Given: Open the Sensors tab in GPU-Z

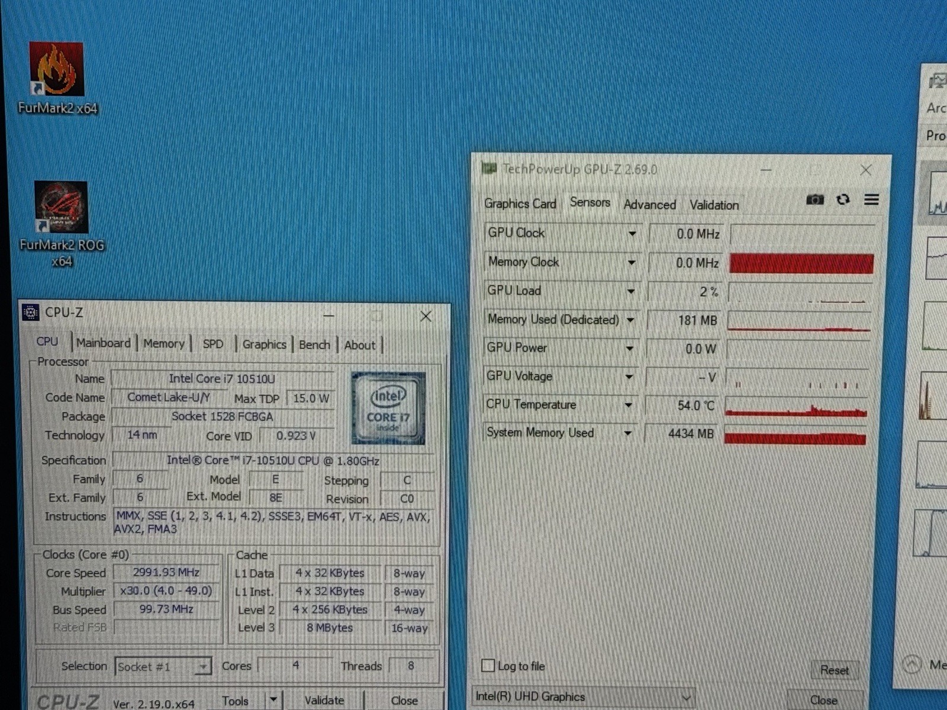Looking at the screenshot, I should click(590, 202).
